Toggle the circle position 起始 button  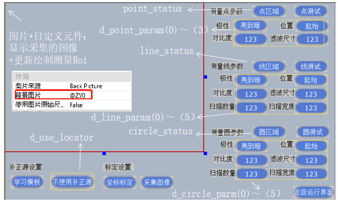click(x=311, y=146)
